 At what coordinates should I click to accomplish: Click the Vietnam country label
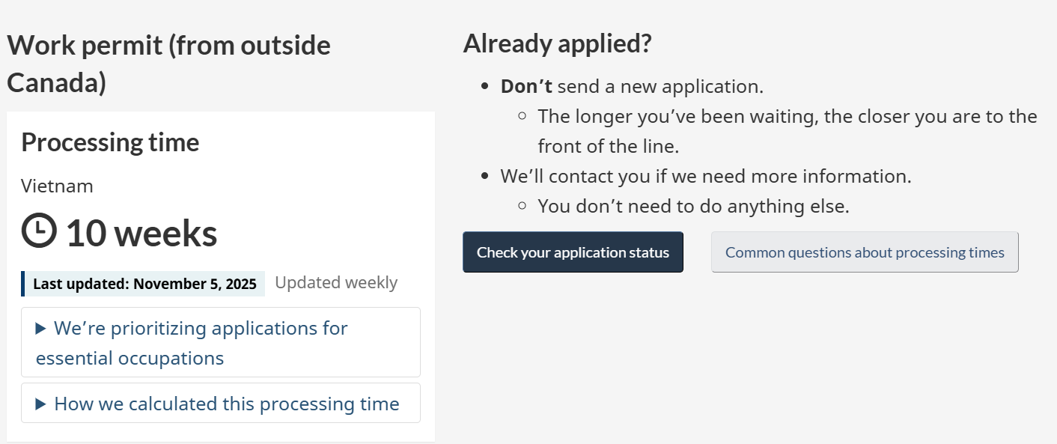(x=57, y=186)
